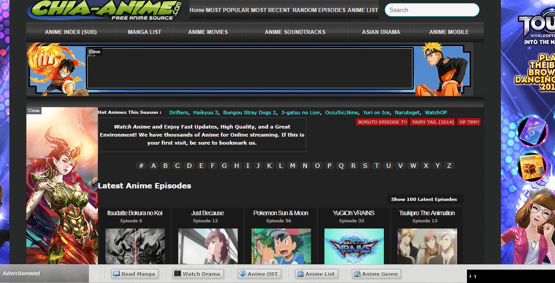Viewport: 555px width, 283px height.
Task: Open YuGiOh VRAINS episode title
Action: 353,213
